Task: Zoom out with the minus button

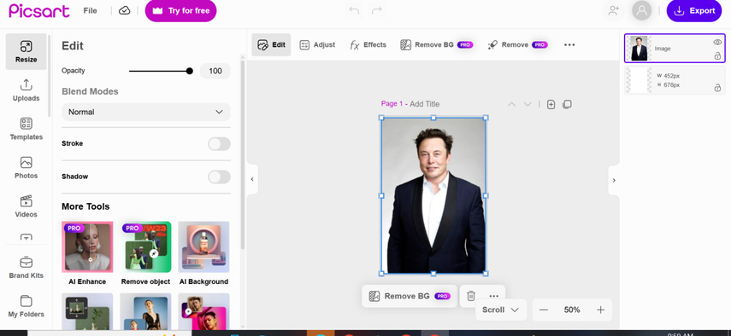Action: (544, 310)
